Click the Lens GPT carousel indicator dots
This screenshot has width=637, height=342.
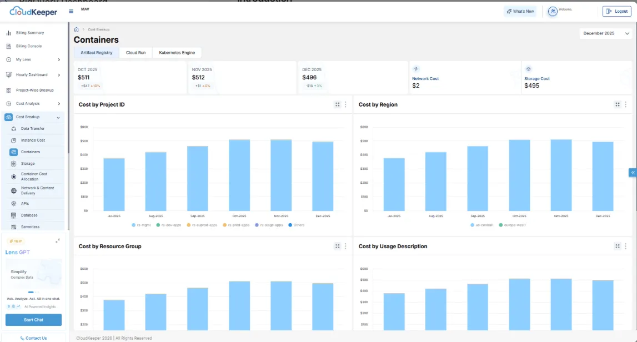tap(33, 292)
